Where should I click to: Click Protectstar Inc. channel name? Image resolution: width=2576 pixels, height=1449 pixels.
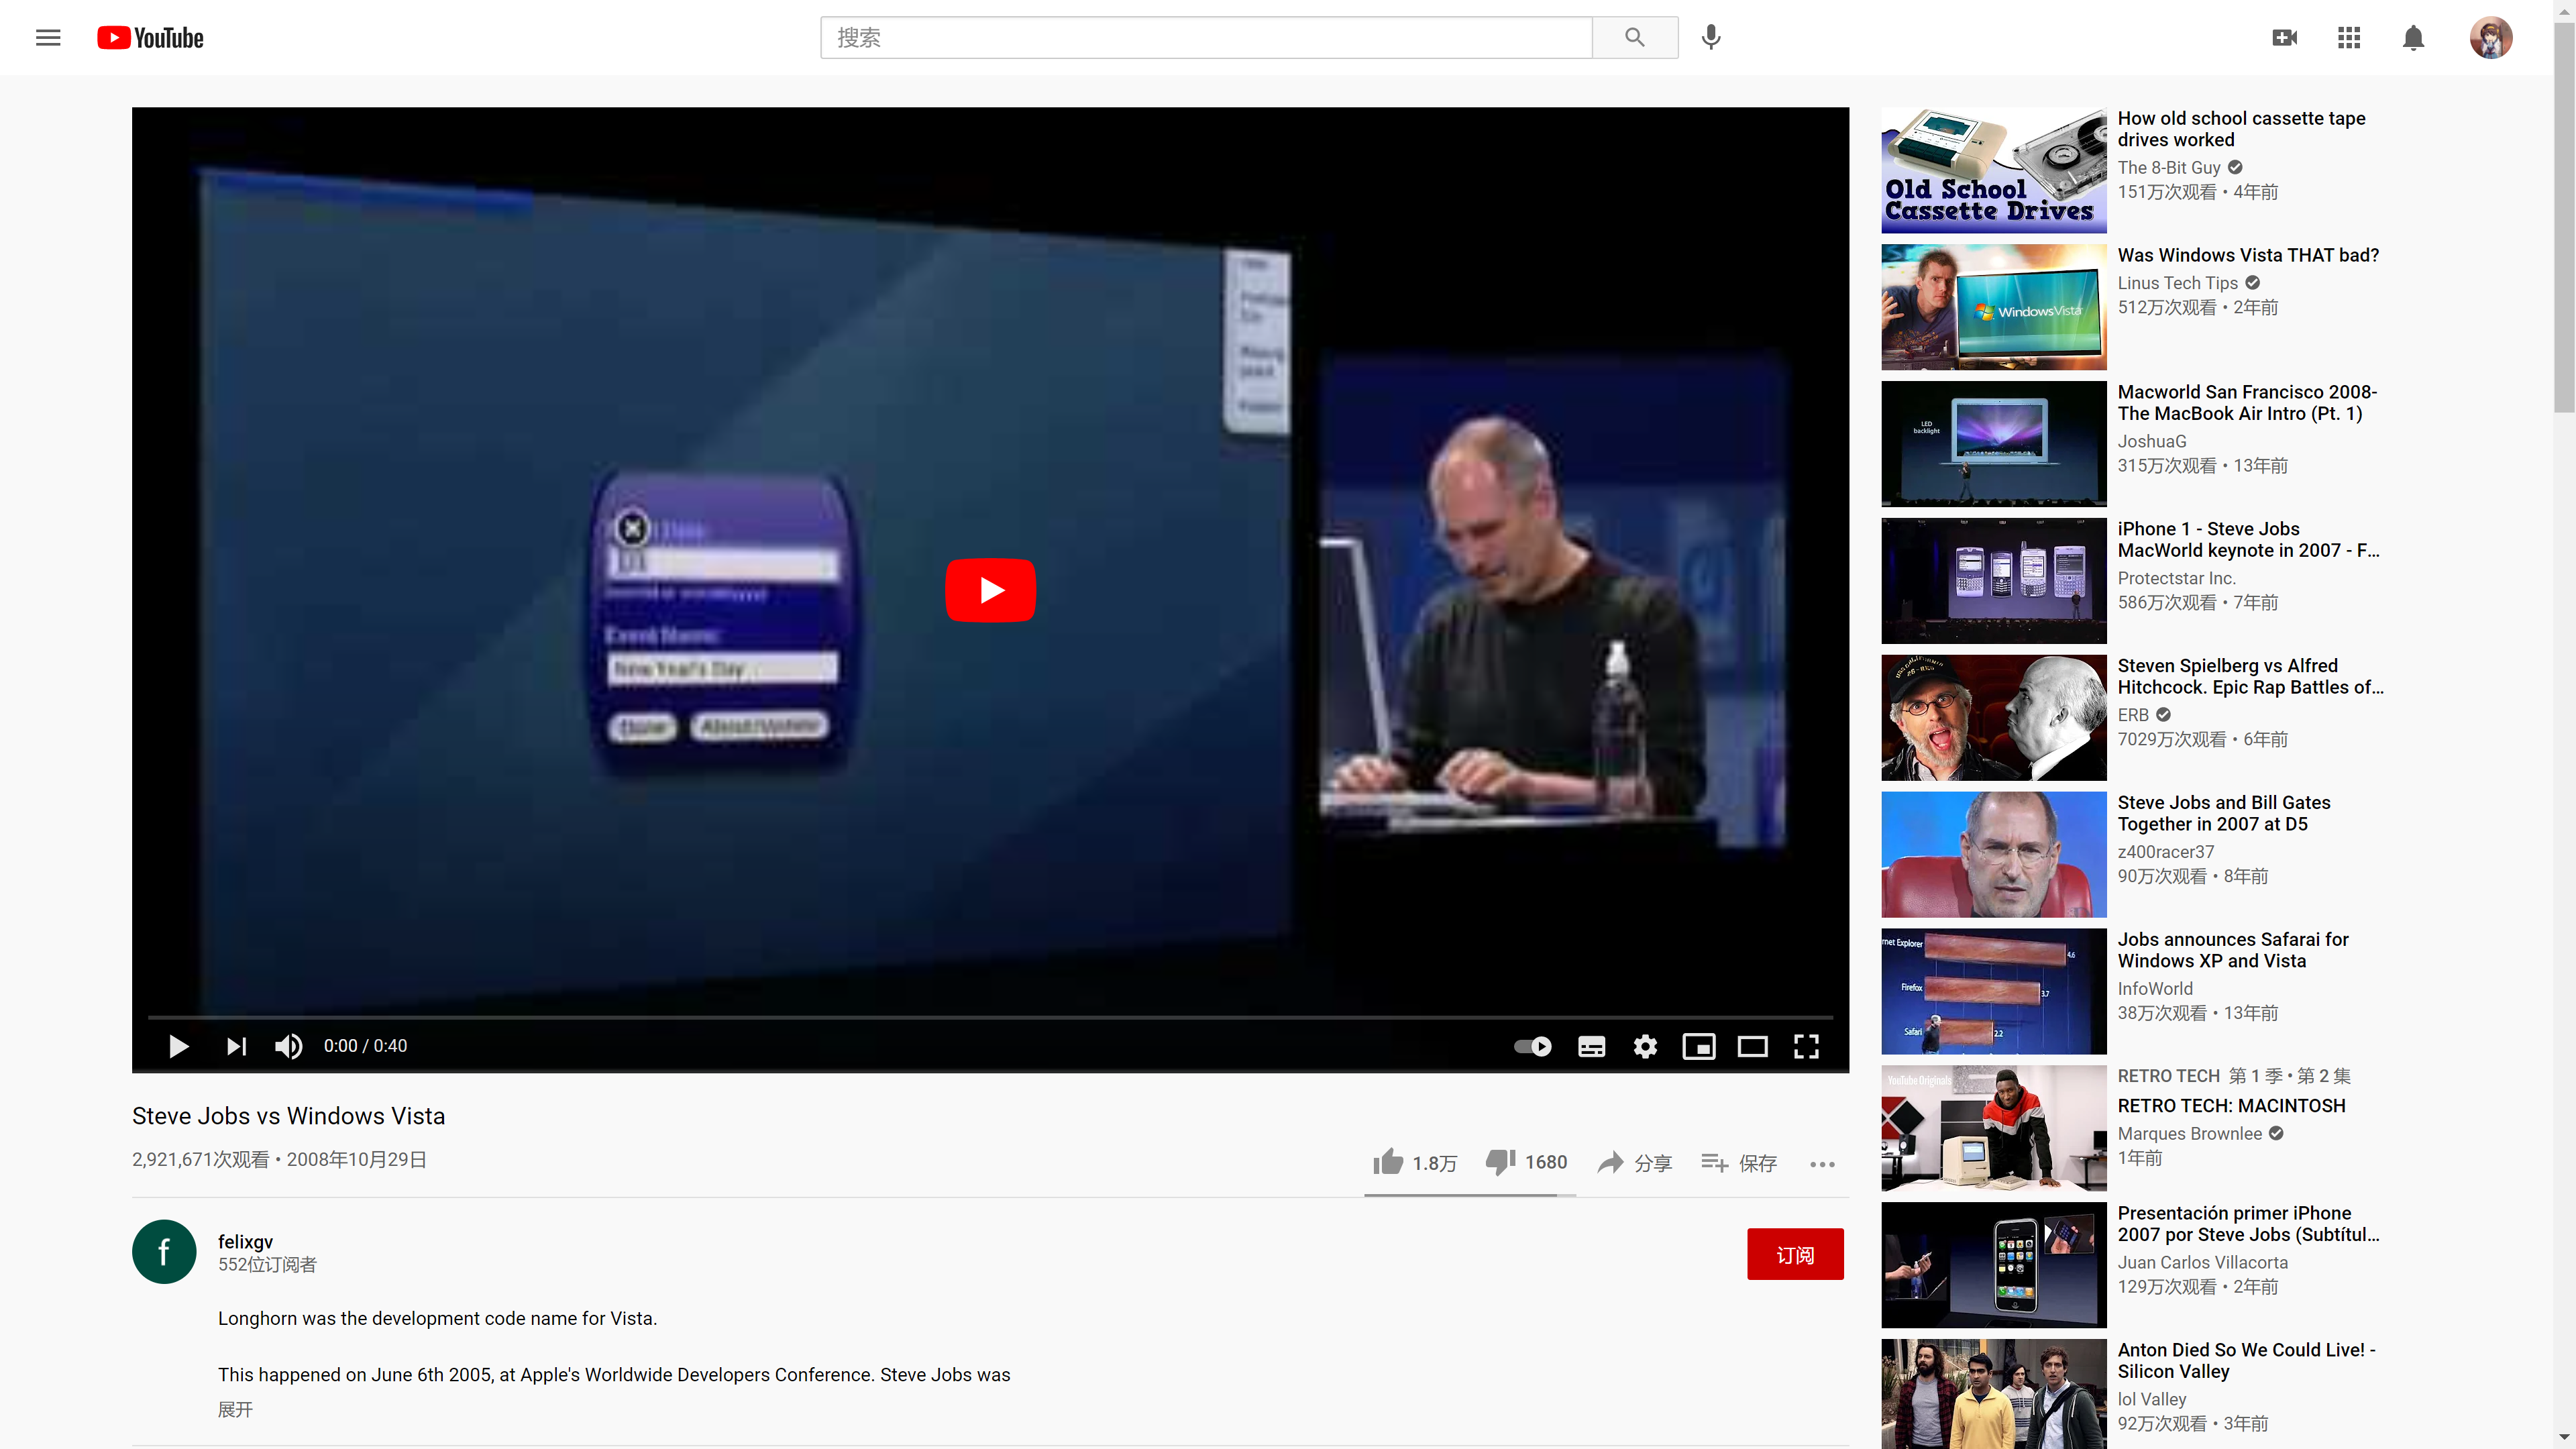pyautogui.click(x=2176, y=578)
